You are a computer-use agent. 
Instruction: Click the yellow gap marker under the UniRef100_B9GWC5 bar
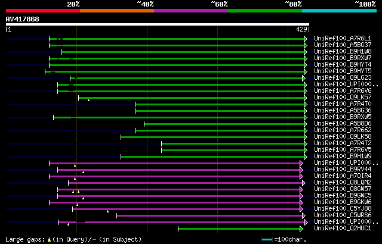tap(84, 198)
